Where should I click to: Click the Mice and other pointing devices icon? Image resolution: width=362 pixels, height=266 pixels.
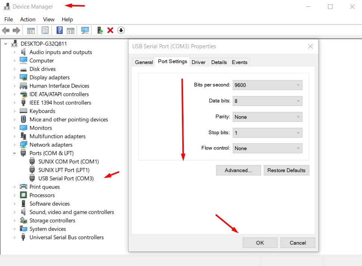tap(23, 119)
